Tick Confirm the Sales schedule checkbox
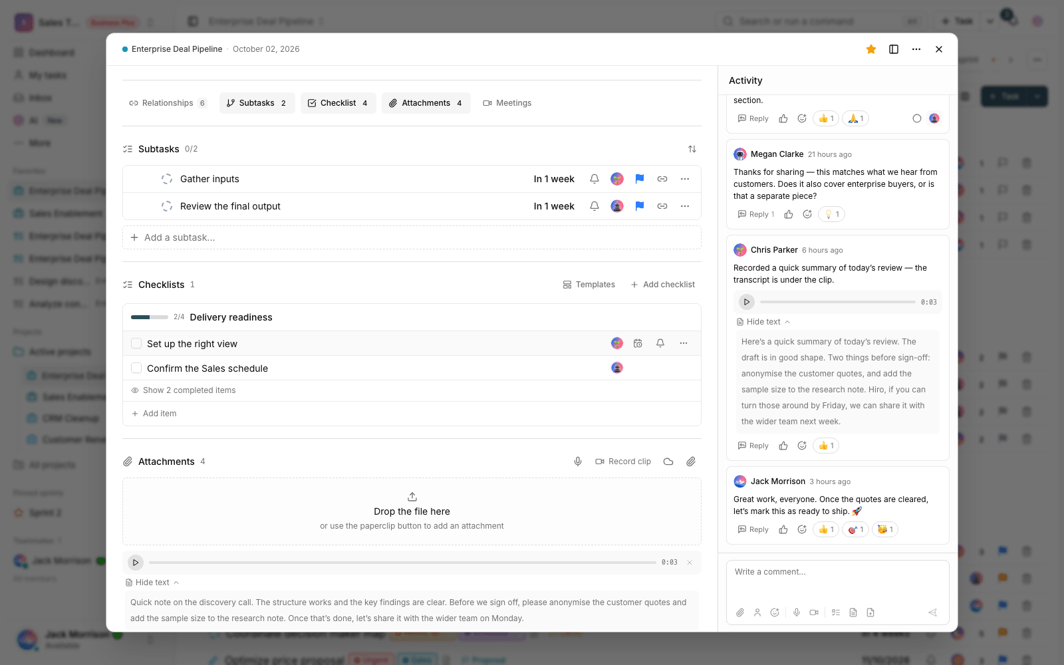1064x665 pixels. click(136, 368)
